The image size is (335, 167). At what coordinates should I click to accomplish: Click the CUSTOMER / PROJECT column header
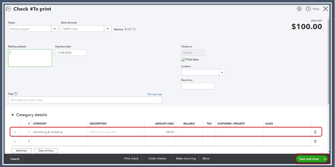point(231,123)
